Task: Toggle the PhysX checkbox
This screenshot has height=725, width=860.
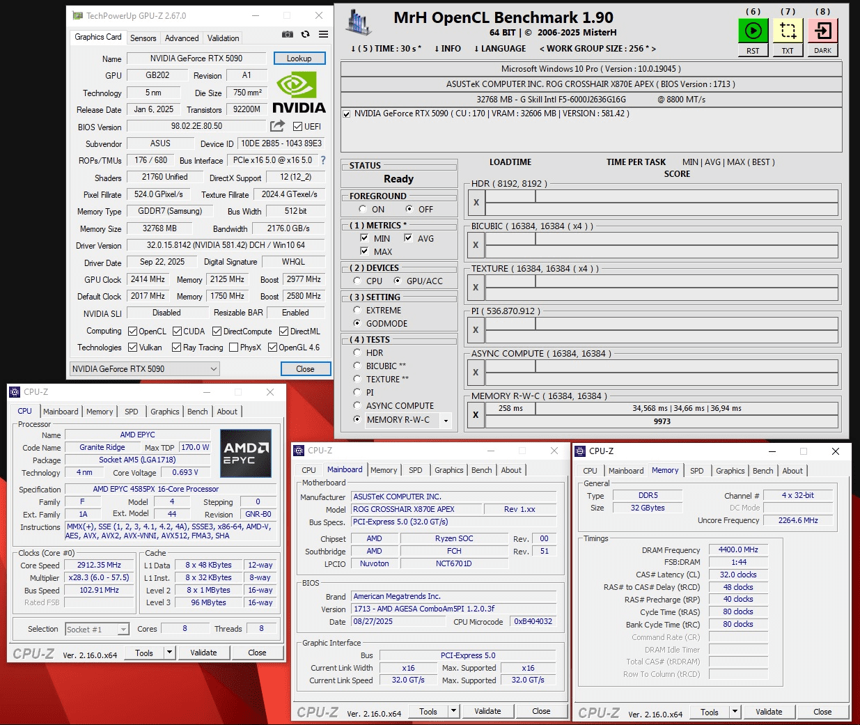Action: pyautogui.click(x=234, y=348)
